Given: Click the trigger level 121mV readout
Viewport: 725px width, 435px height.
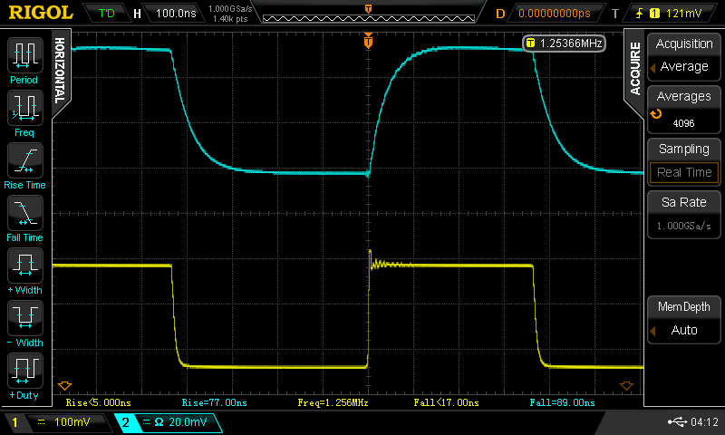Looking at the screenshot, I should click(x=683, y=14).
